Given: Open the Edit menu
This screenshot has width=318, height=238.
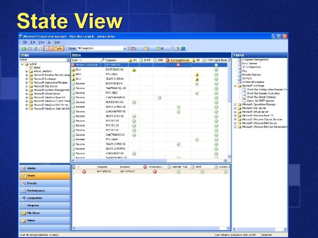Looking at the screenshot, I should click(33, 42).
